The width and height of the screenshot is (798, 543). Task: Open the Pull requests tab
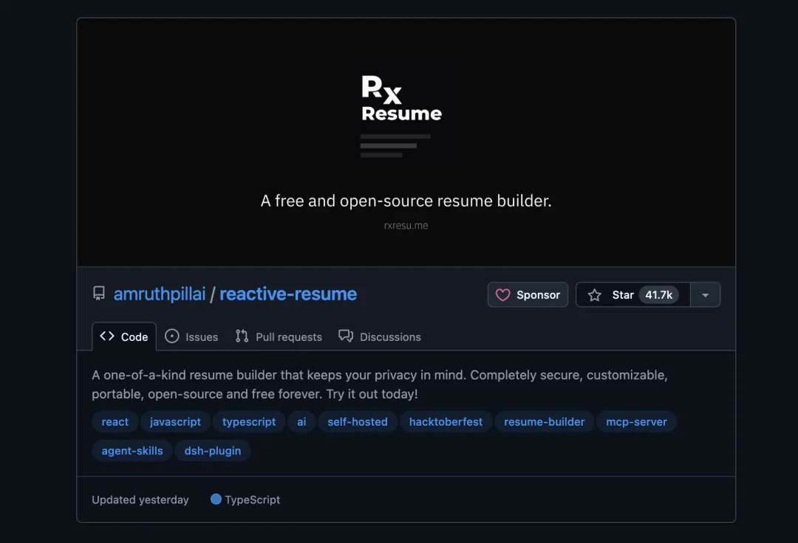(x=279, y=336)
